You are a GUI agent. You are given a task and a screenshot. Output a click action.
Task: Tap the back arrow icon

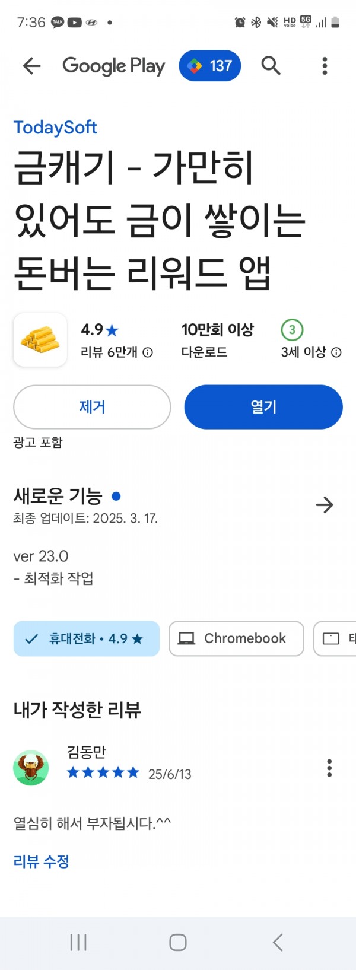pyautogui.click(x=31, y=66)
